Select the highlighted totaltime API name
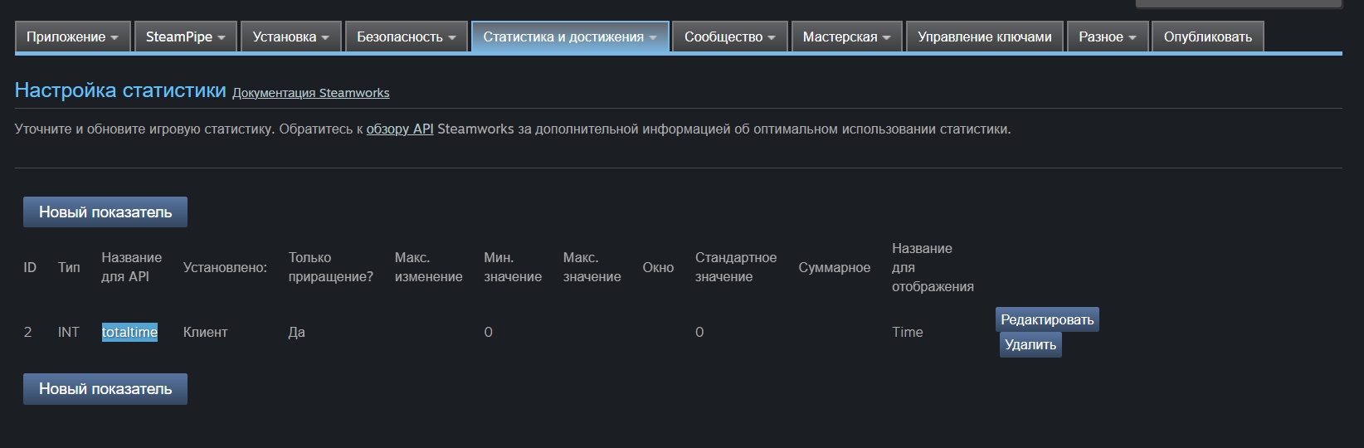 click(129, 332)
